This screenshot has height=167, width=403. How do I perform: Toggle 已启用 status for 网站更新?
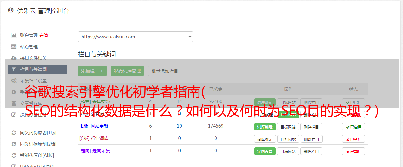(x=354, y=127)
